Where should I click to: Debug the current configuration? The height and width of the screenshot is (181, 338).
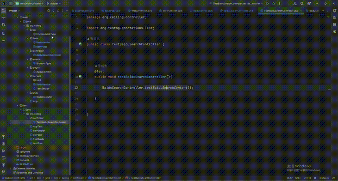click(x=274, y=4)
